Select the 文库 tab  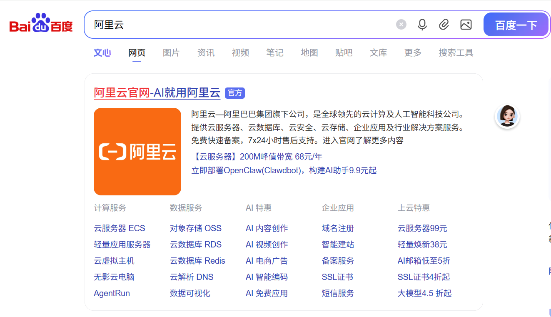tap(378, 53)
